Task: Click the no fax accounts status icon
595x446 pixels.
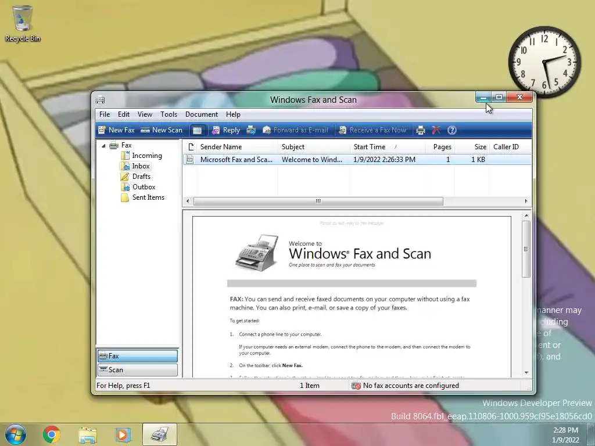Action: (x=356, y=386)
